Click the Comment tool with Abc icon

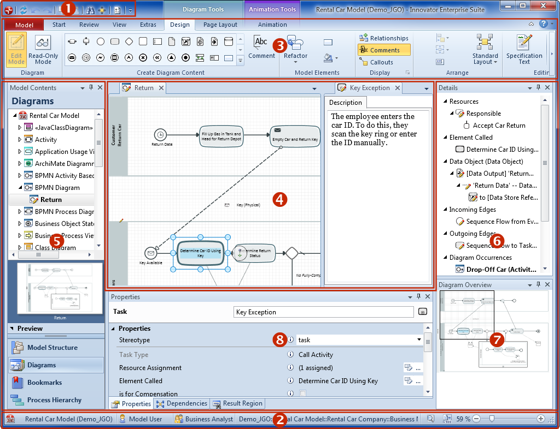point(261,47)
